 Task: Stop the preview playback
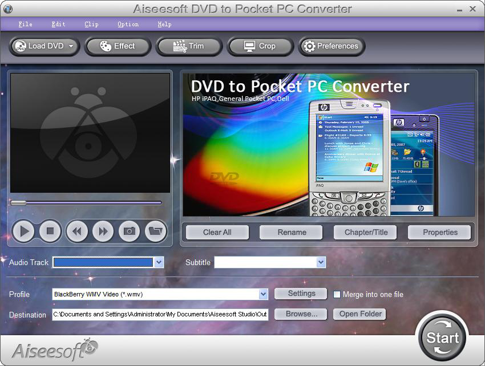(50, 231)
